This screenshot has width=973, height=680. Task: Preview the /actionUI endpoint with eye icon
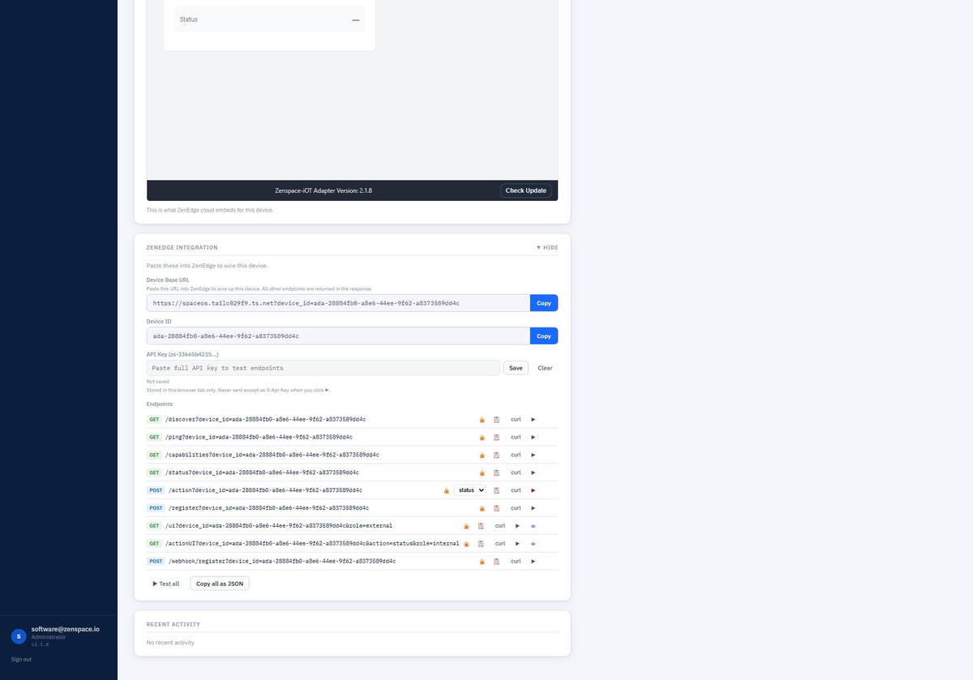533,544
